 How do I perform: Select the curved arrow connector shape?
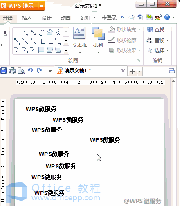point(25,50)
